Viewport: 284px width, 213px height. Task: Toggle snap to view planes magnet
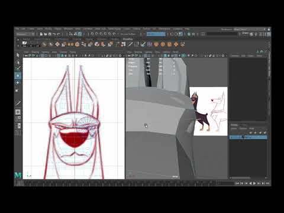click(109, 34)
